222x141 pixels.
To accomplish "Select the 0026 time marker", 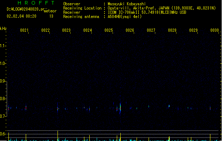I will (x=130, y=30).
